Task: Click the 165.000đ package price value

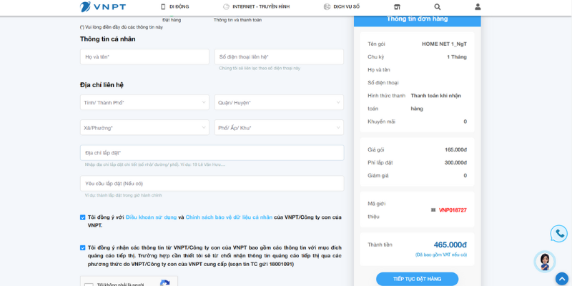Action: tap(455, 149)
